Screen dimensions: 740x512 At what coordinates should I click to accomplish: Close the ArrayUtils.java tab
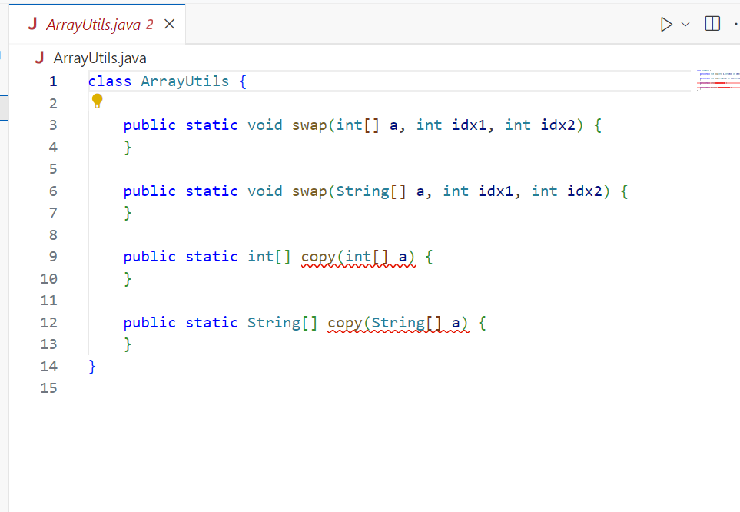pyautogui.click(x=170, y=23)
